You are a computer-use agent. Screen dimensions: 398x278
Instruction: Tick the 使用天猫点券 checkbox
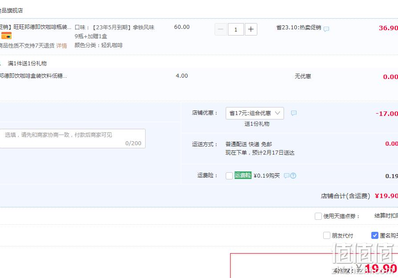[318, 216]
